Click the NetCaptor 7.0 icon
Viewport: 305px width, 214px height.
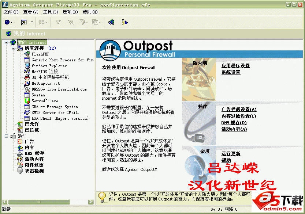(x=27, y=83)
